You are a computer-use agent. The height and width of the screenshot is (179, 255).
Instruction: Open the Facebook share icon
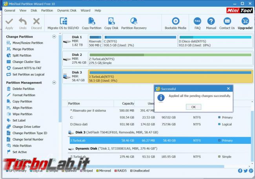click(240, 170)
